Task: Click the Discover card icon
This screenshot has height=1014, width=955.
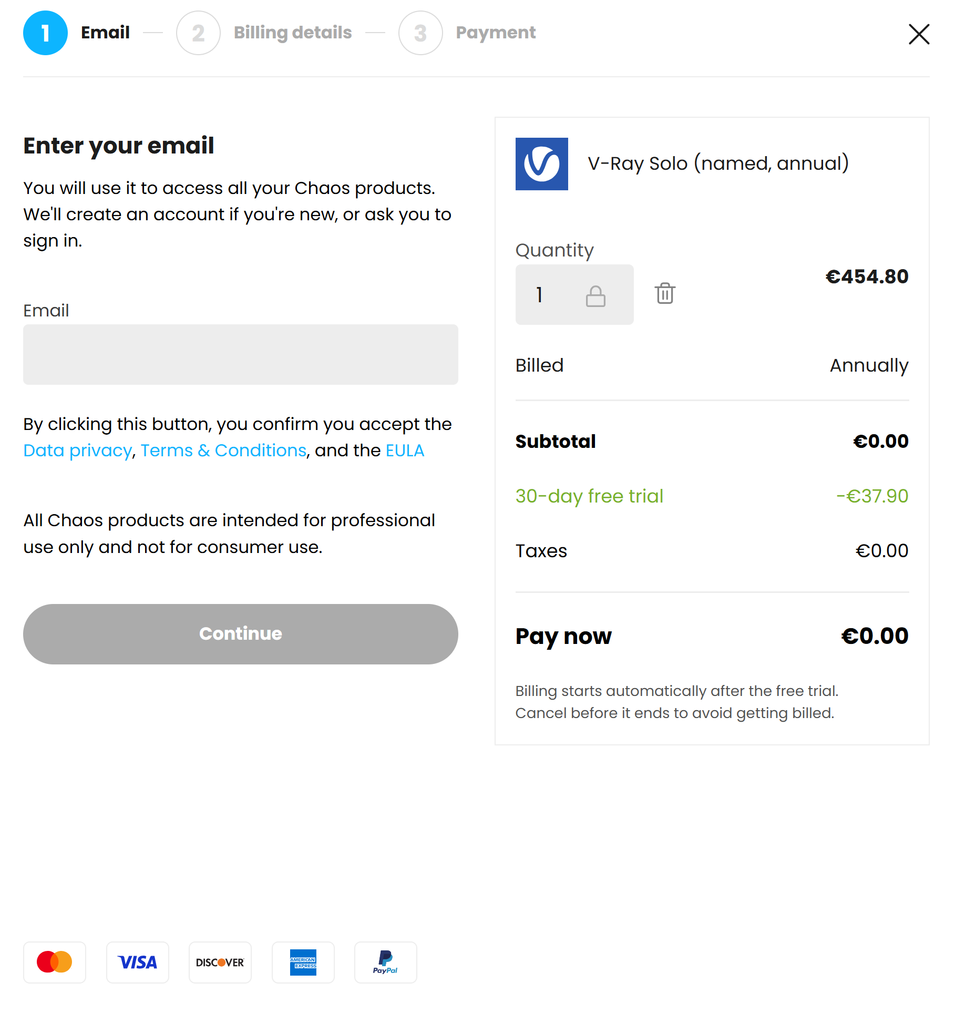Action: 220,962
